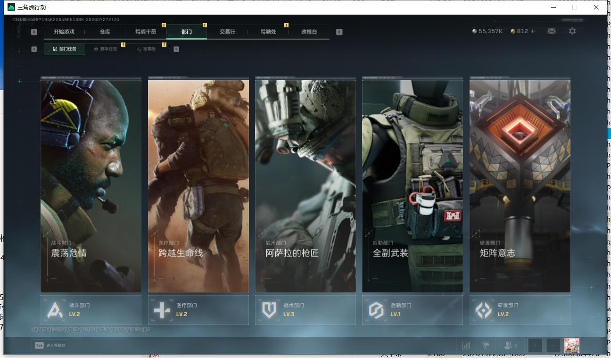
Task: Click the first empty squad slot plus
Action: coord(535,345)
